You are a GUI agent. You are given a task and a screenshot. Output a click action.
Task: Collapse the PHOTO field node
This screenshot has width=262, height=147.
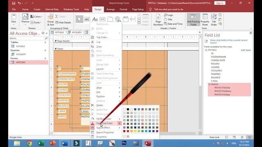(x=209, y=85)
